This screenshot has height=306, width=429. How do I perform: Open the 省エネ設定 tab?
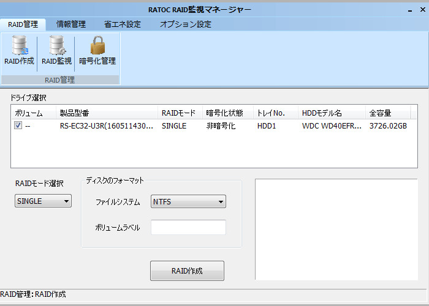(123, 24)
